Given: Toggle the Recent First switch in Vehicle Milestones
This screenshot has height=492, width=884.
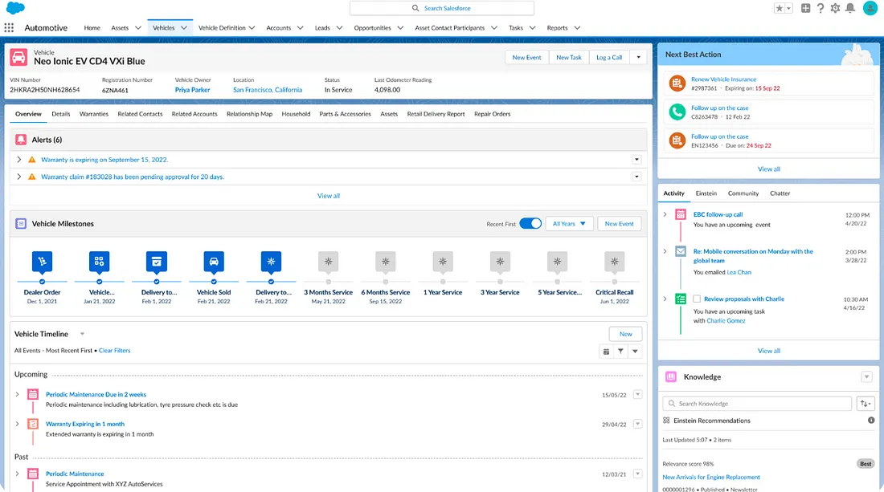Looking at the screenshot, I should click(x=530, y=223).
